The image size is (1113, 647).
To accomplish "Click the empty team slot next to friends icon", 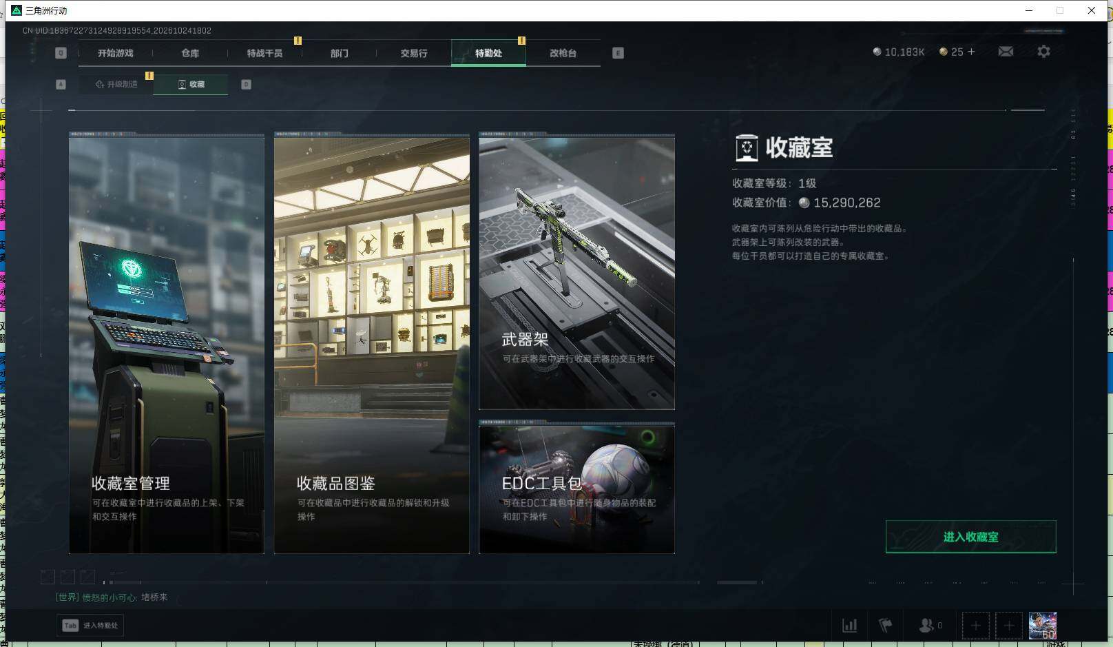I will [975, 626].
